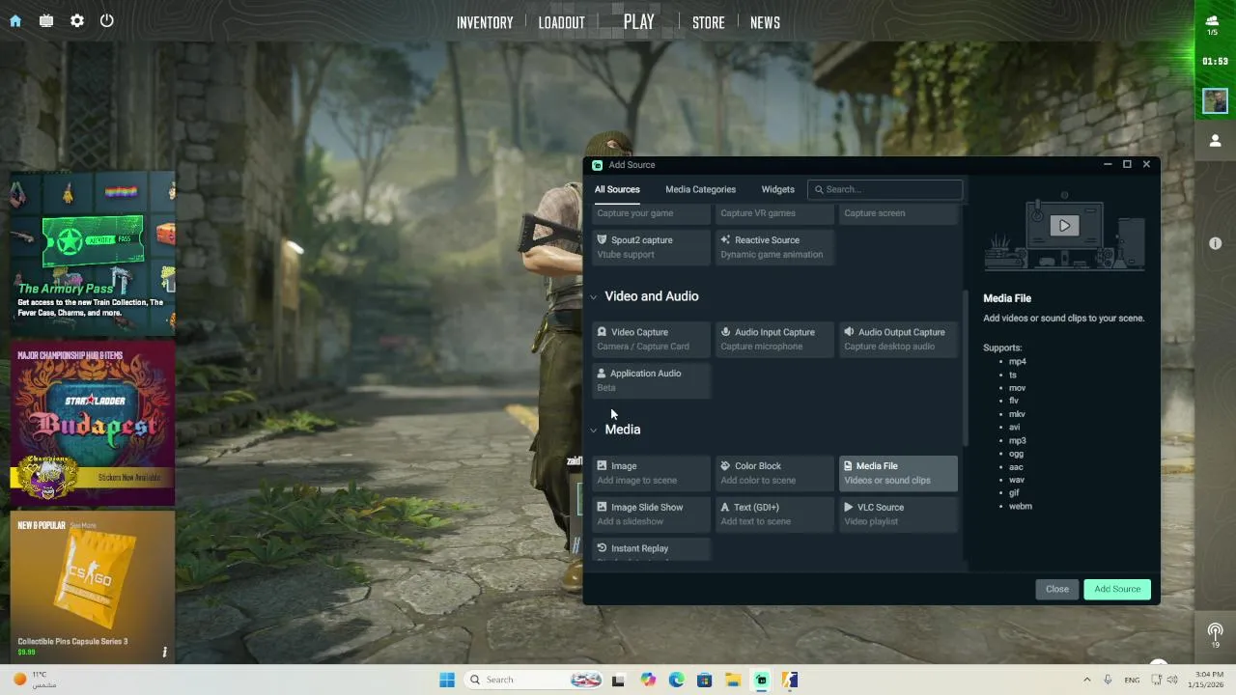The height and width of the screenshot is (695, 1236).
Task: Select the PLAY tab
Action: (638, 21)
